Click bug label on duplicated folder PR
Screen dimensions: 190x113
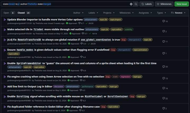tap(103, 107)
